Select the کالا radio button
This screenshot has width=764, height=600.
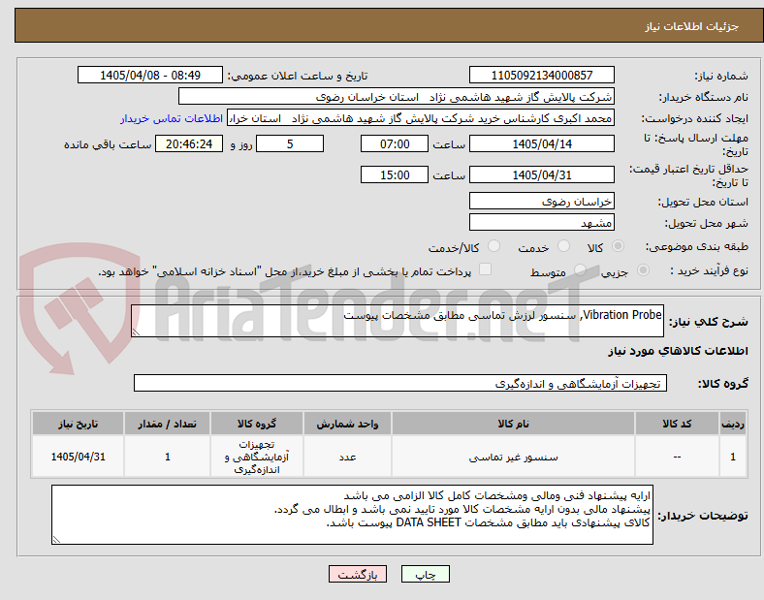618,246
